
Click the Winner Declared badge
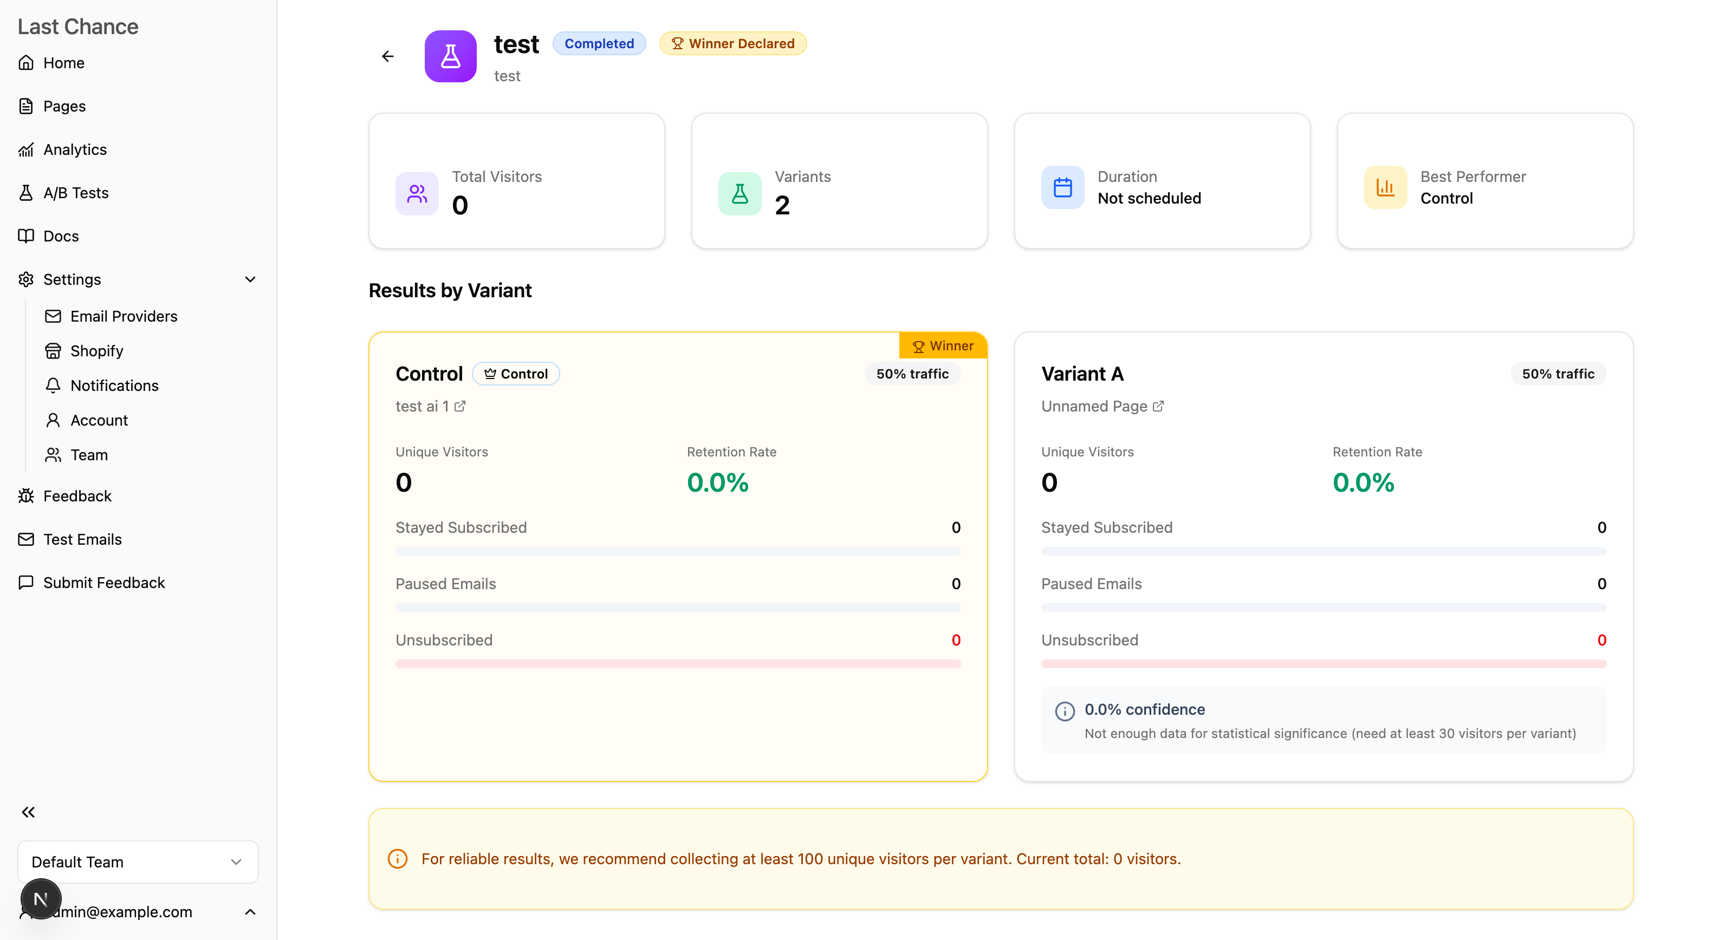[x=732, y=43]
